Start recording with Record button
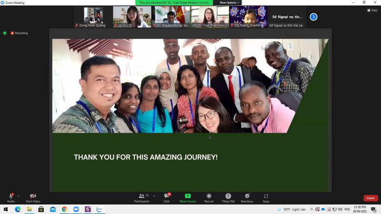This screenshot has width=381, height=214. click(209, 197)
